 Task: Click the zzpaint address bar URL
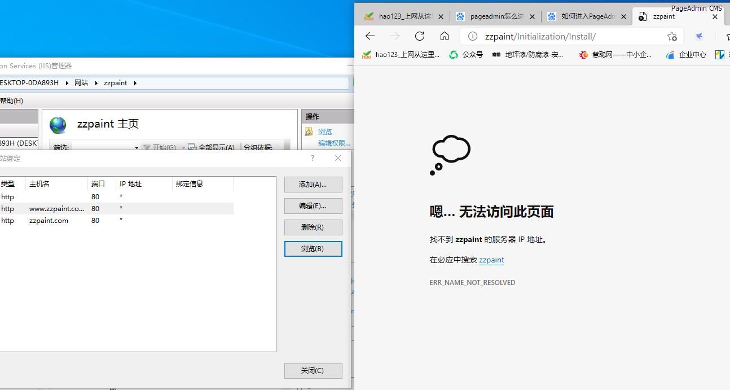point(540,36)
